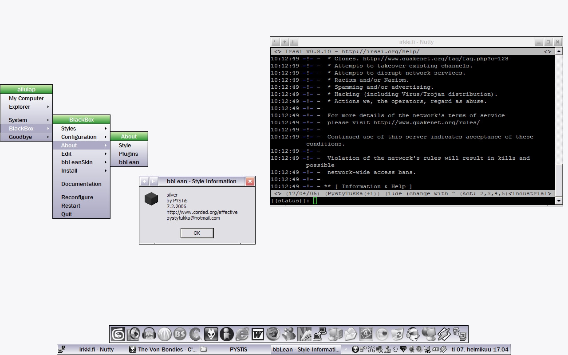The height and width of the screenshot is (355, 568).
Task: Expand the Styles submenu arrow
Action: click(106, 128)
